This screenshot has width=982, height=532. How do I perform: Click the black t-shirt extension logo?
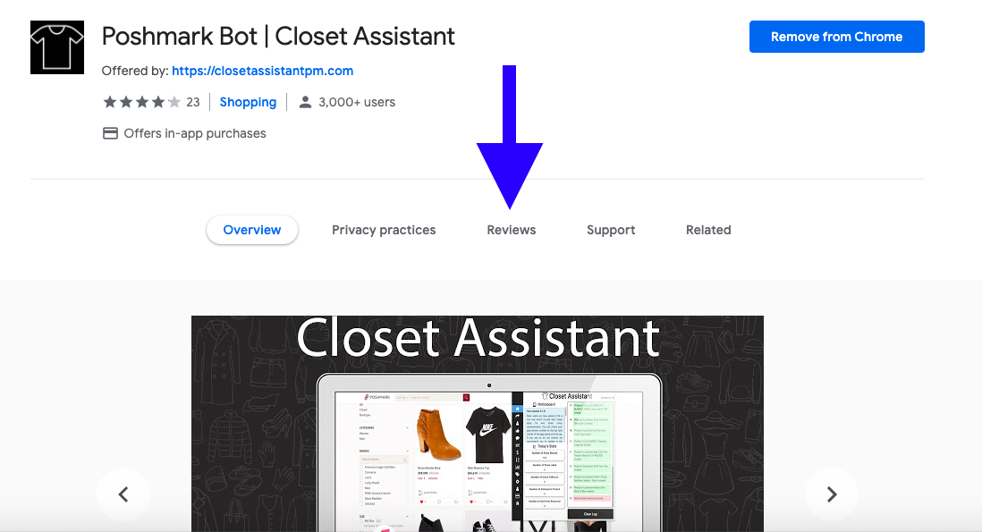[x=57, y=47]
